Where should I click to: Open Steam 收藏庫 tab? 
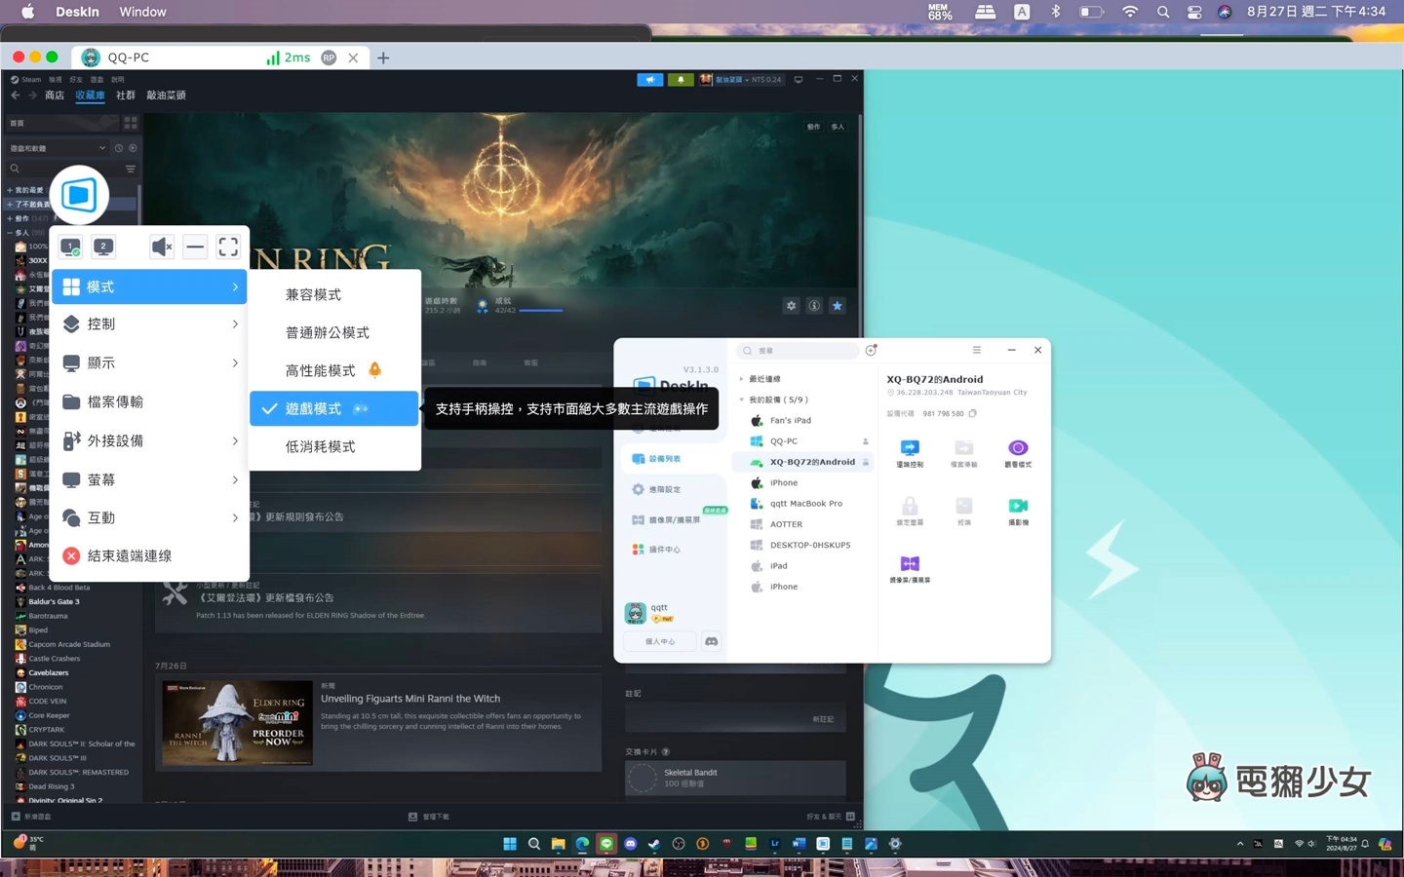click(90, 95)
